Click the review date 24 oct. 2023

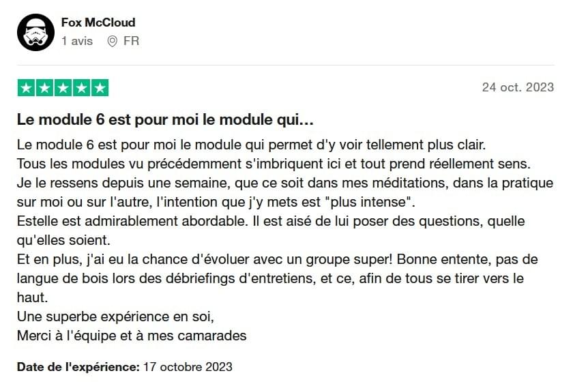click(518, 87)
